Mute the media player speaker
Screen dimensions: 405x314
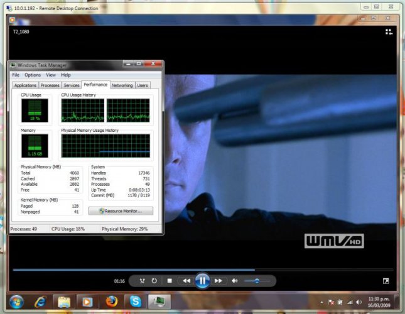(x=235, y=281)
